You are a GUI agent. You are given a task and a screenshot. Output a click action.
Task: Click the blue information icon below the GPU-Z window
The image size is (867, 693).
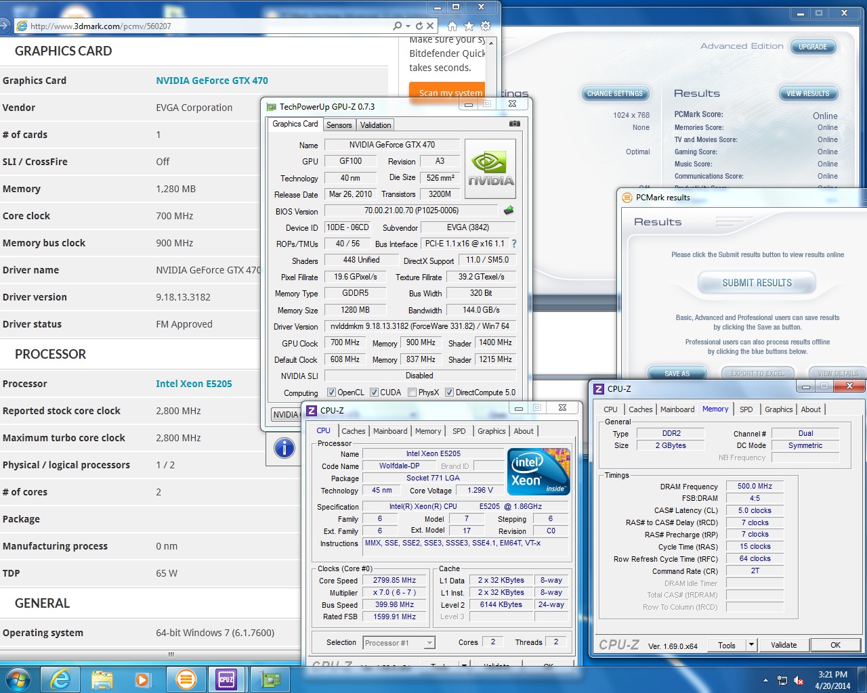point(284,447)
